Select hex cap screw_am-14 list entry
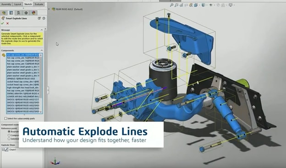Image resolution: width=286 pixels, height=168 pixels. tap(23, 61)
